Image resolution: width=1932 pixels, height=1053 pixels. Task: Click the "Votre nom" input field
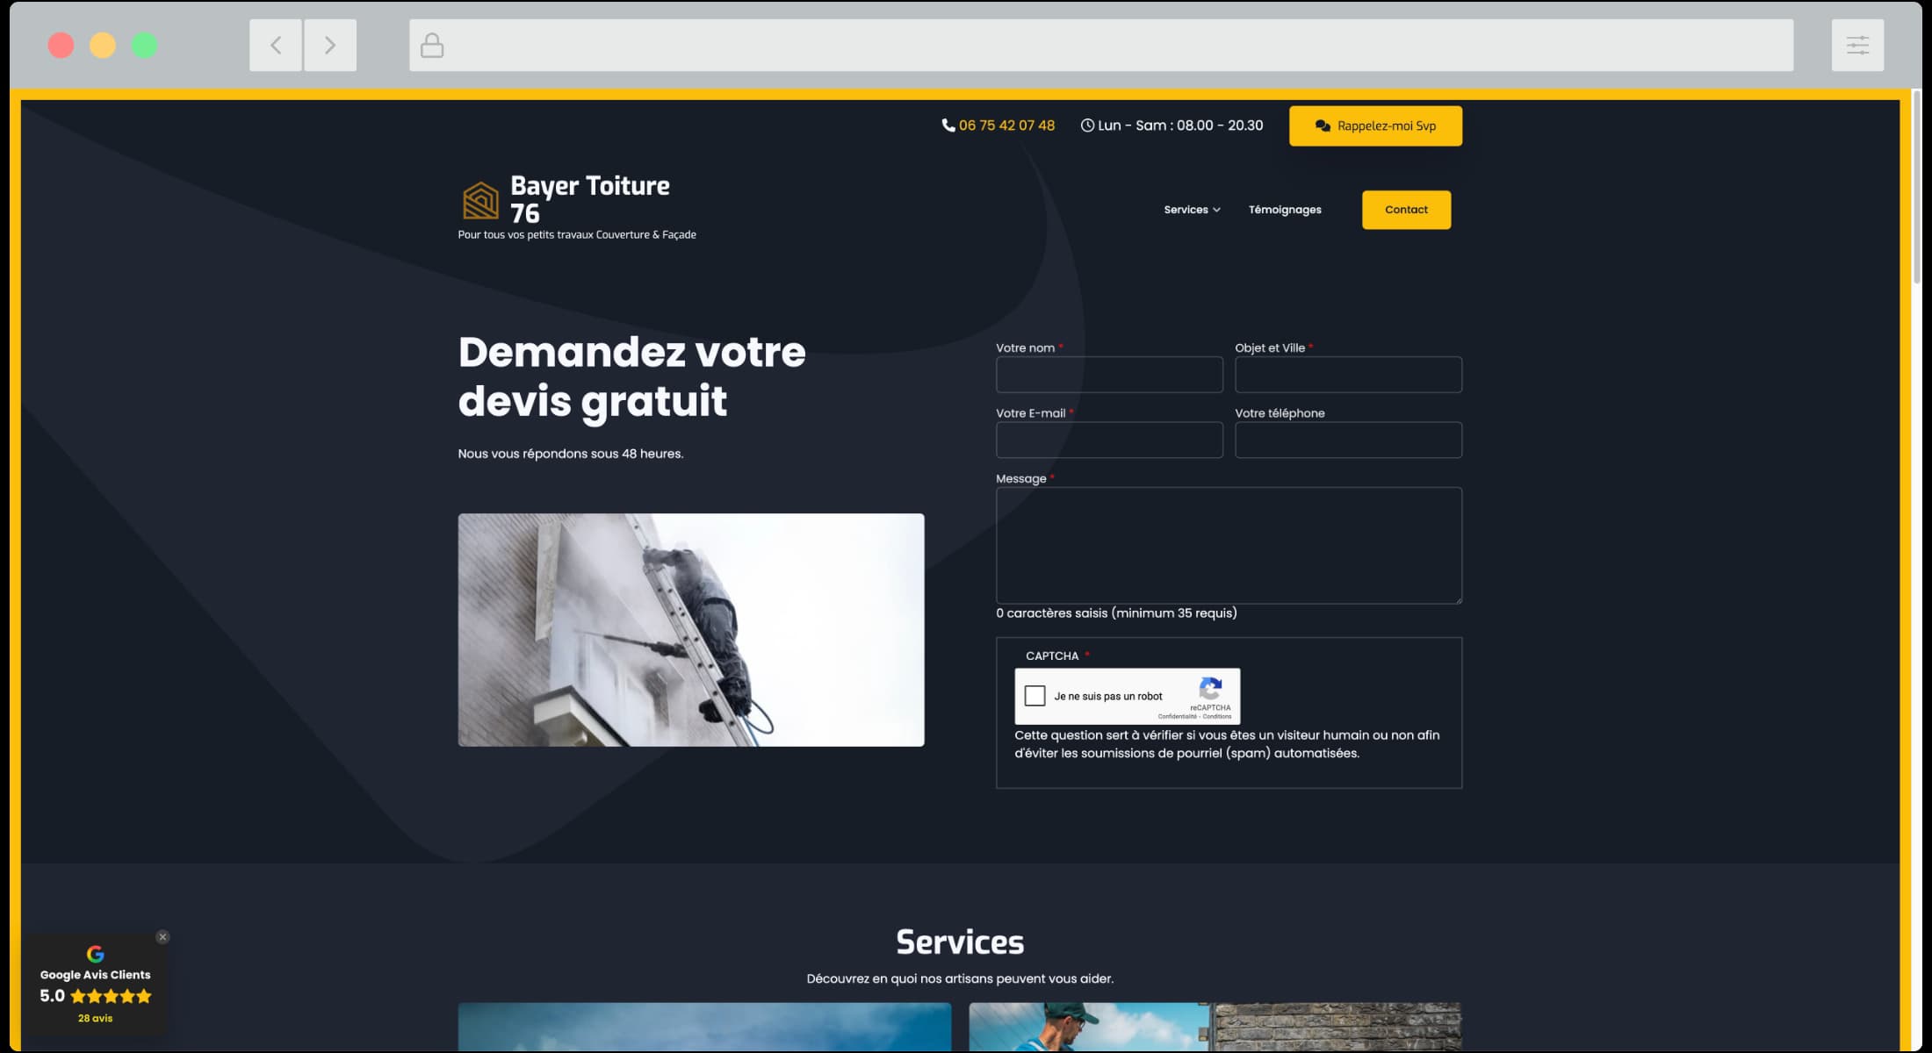(x=1109, y=375)
